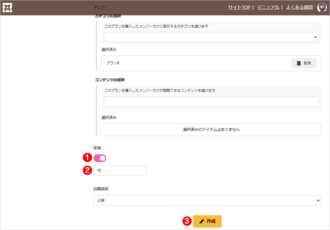The image size is (330, 230).
Task: Click the trash icon beside プランB
Action: (299, 63)
